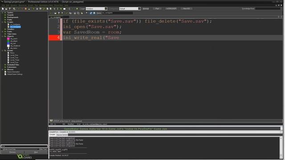
Task: Toggle the Filter Tree checkbox
Action: [38, 149]
